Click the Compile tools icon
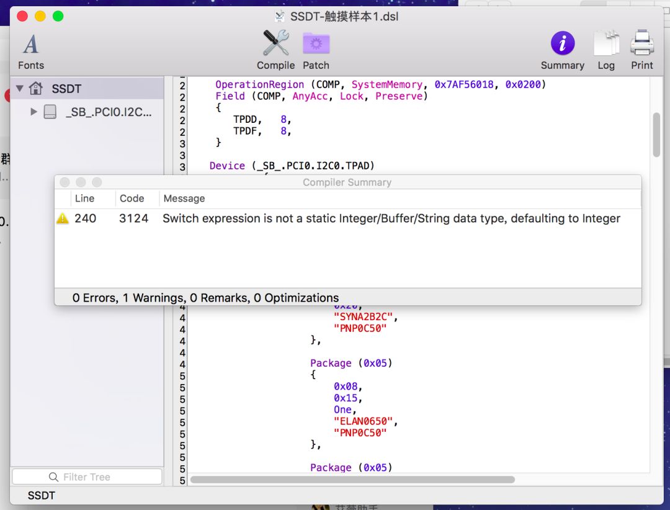Image resolution: width=670 pixels, height=510 pixels. [275, 43]
